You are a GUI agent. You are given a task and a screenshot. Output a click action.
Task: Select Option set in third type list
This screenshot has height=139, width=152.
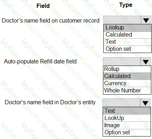point(127,133)
